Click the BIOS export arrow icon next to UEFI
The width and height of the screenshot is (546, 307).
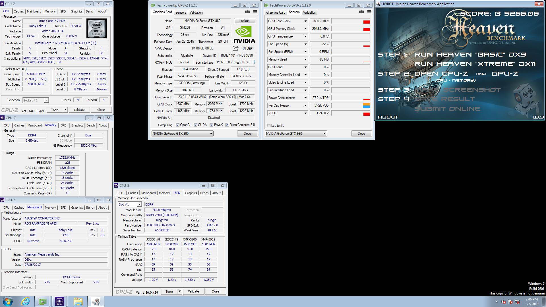pyautogui.click(x=235, y=48)
